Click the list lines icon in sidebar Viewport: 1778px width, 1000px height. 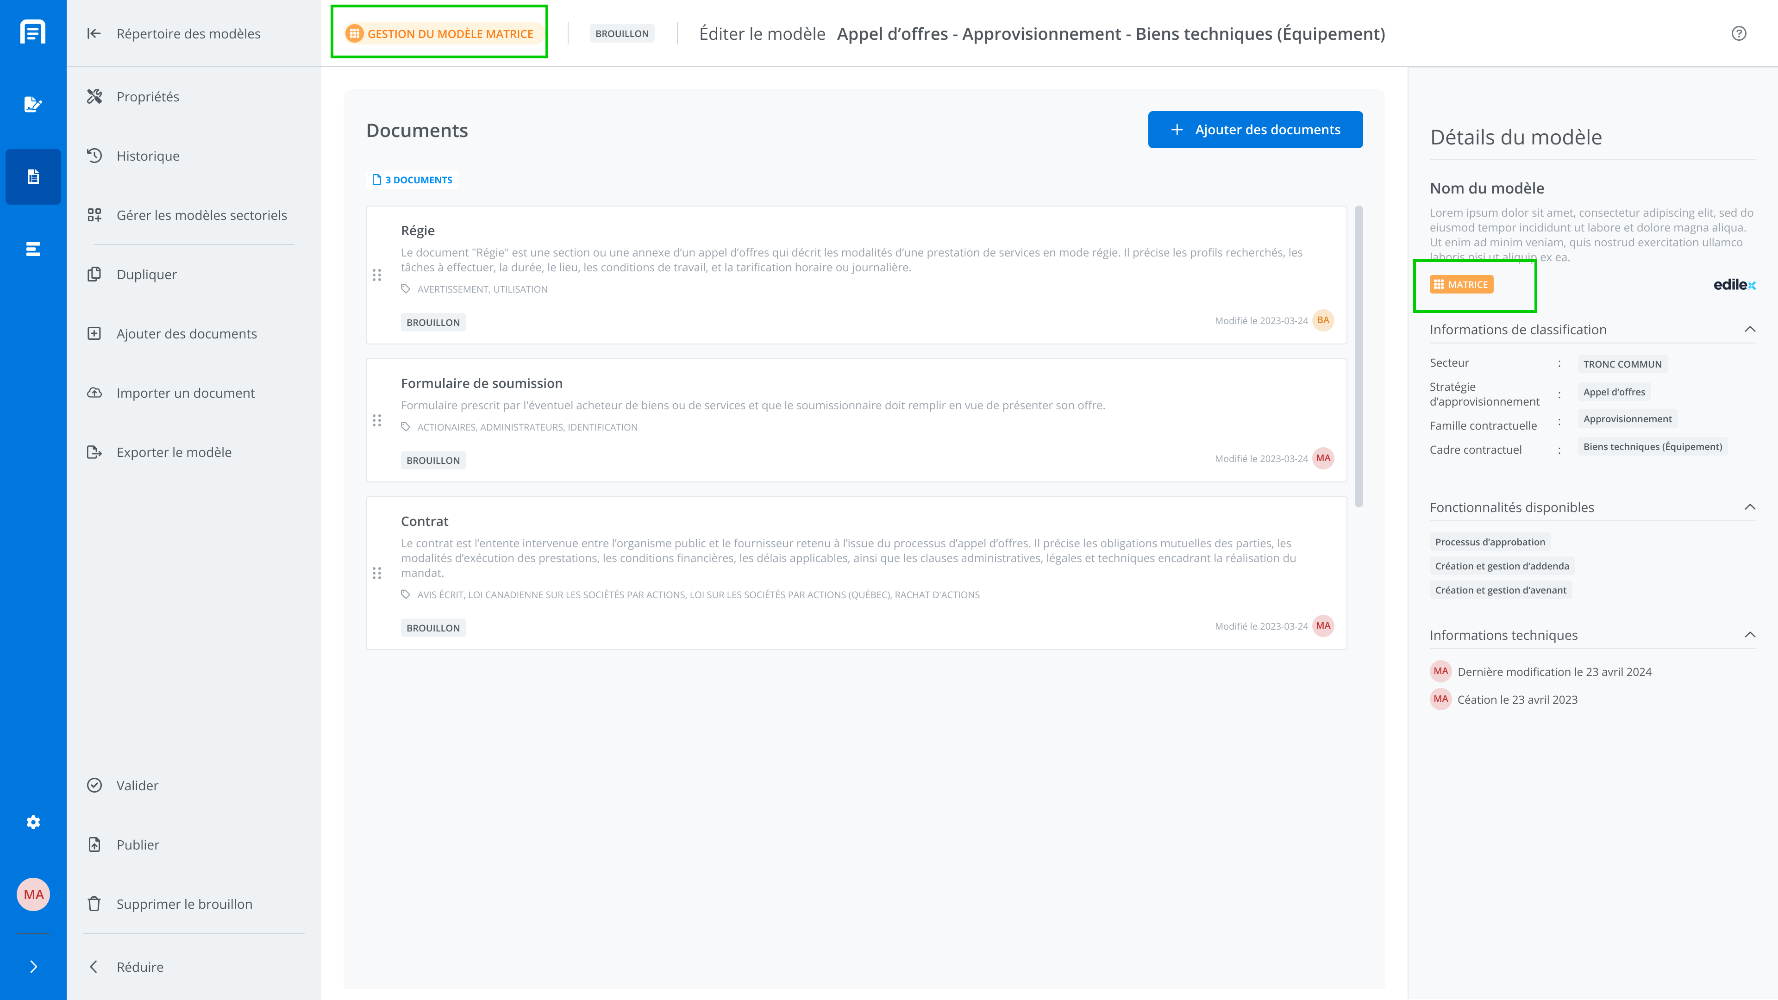[x=33, y=249]
